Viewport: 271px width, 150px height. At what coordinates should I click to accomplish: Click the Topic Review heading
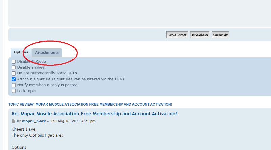(90, 104)
